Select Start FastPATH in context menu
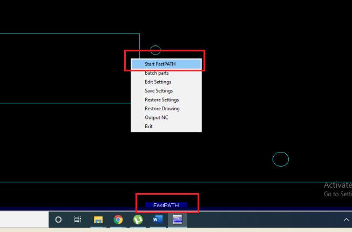The height and width of the screenshot is (232, 352). (x=166, y=64)
